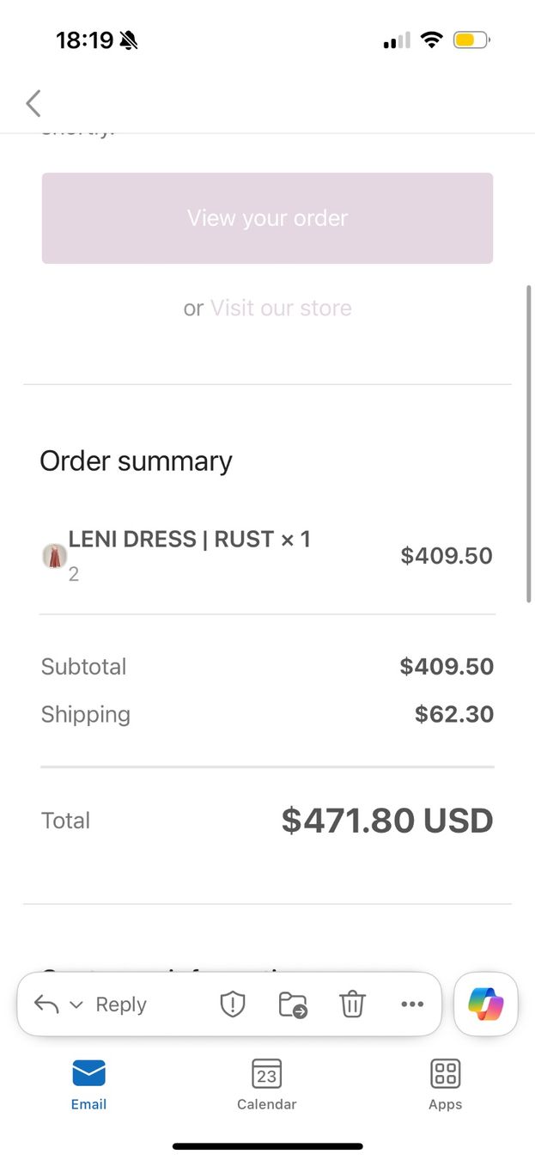The image size is (535, 1160).
Task: Follow the Visit our store link
Action: [x=281, y=308]
